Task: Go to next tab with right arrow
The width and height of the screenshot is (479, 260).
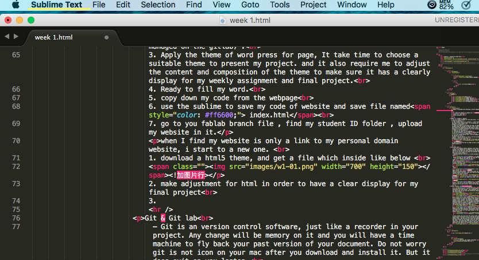Action: [16, 37]
